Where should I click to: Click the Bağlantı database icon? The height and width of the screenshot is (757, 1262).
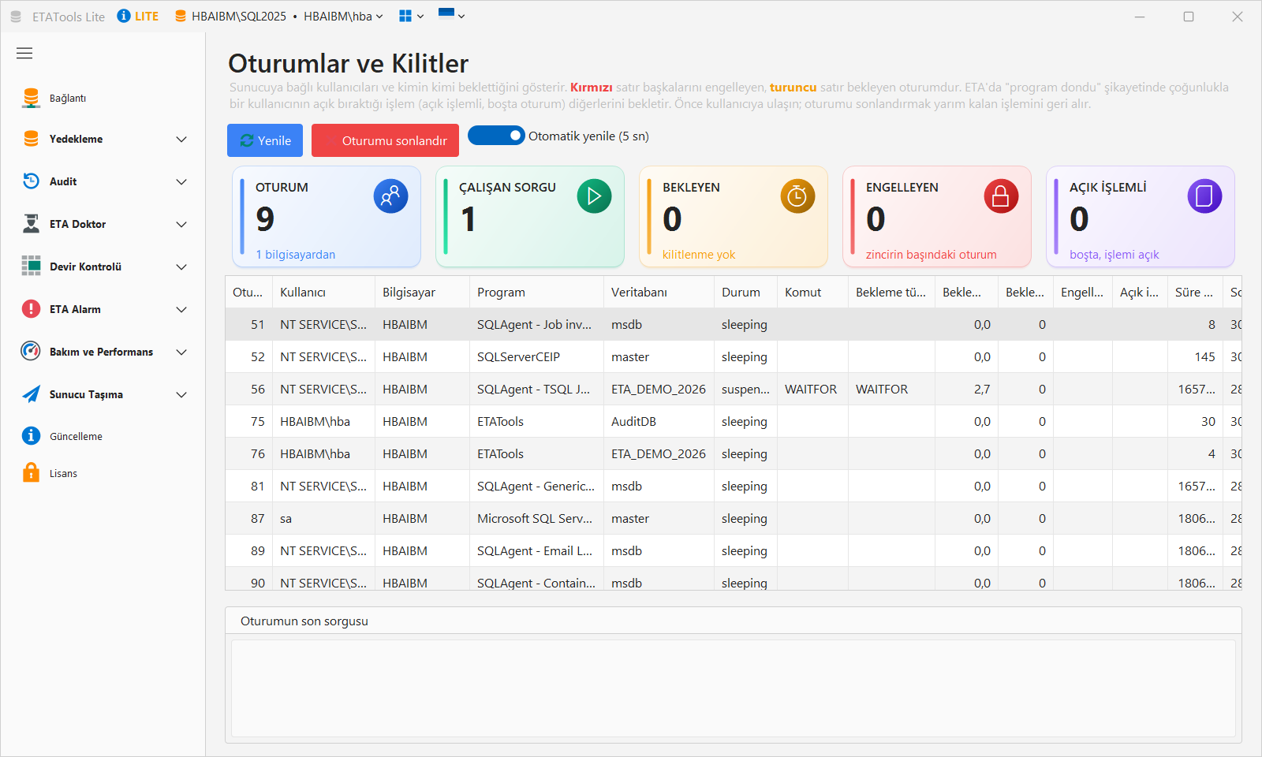click(31, 98)
